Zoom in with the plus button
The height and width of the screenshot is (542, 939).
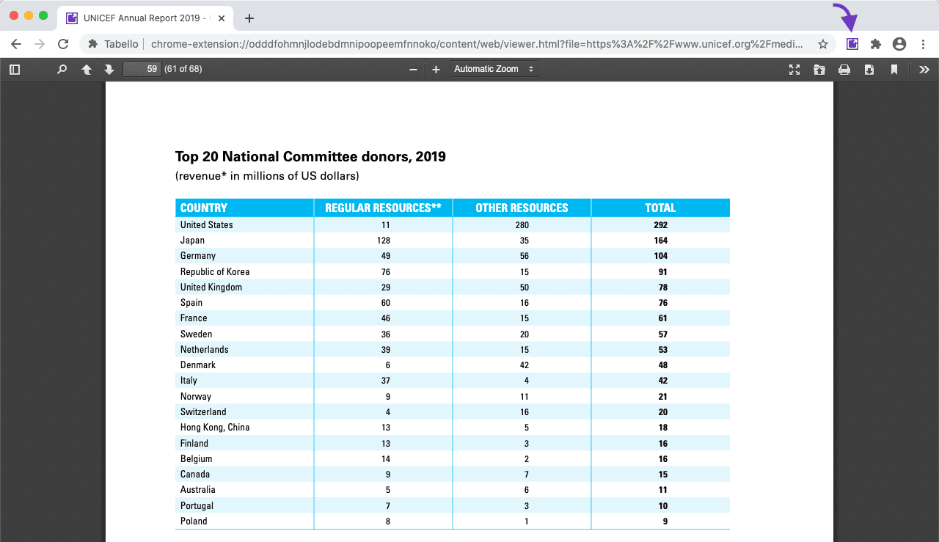point(436,69)
